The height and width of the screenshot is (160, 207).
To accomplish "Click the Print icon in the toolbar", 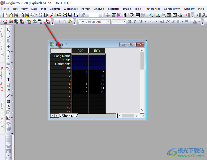I will (x=108, y=15).
